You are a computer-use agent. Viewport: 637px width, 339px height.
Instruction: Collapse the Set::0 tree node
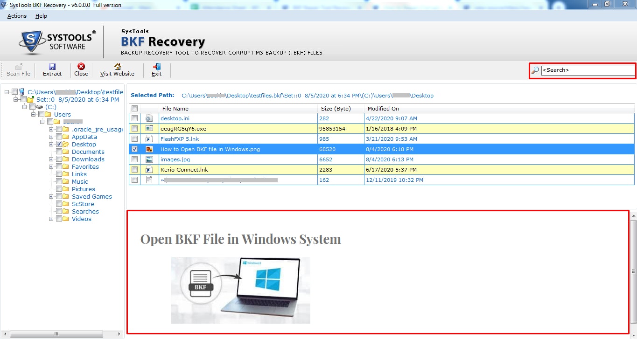[x=16, y=99]
